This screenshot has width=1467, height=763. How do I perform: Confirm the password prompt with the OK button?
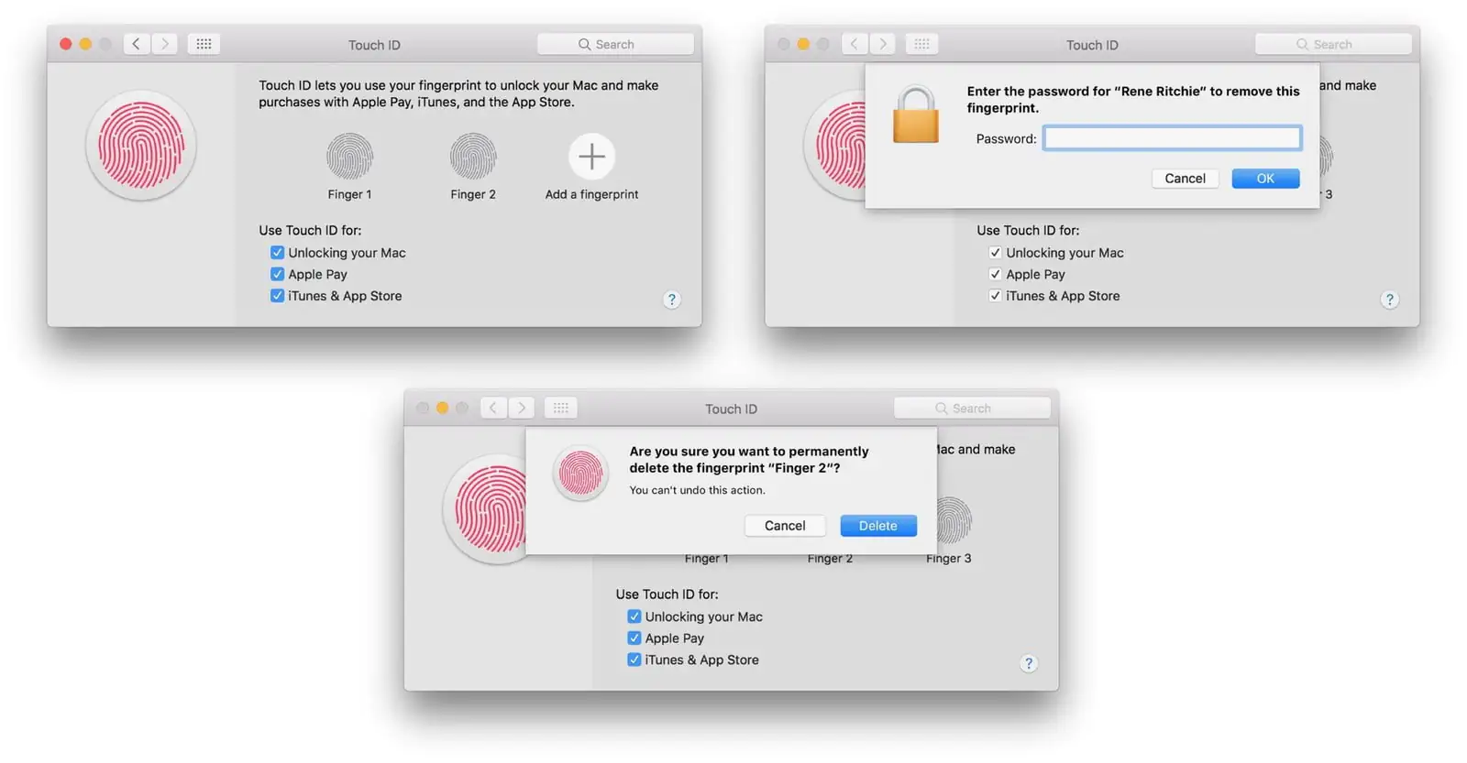[x=1265, y=179]
